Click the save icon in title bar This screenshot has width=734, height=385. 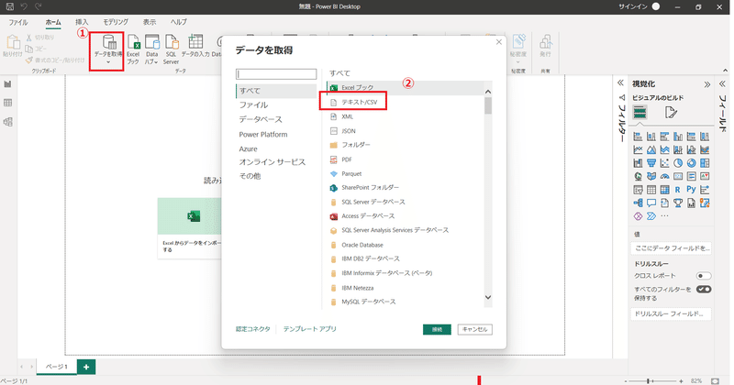pyautogui.click(x=9, y=6)
